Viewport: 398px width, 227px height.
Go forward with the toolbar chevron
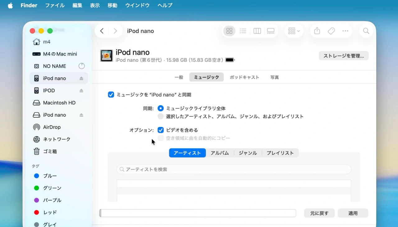click(115, 31)
